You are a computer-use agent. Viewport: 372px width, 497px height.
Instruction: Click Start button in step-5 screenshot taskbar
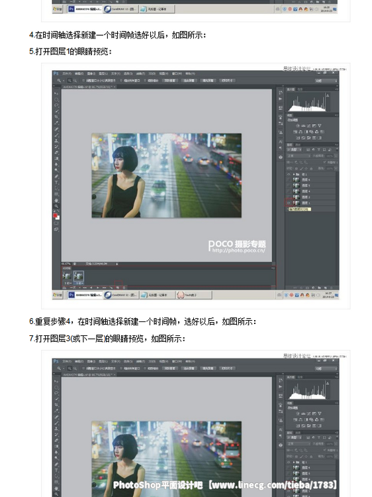58,295
